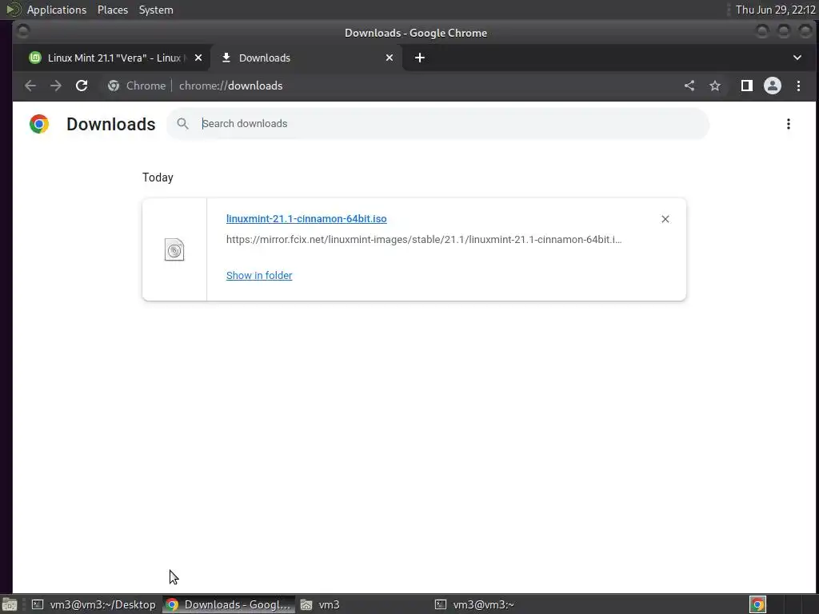Open the Chrome profile avatar
Screen dimensions: 819x614
pyautogui.click(x=773, y=86)
